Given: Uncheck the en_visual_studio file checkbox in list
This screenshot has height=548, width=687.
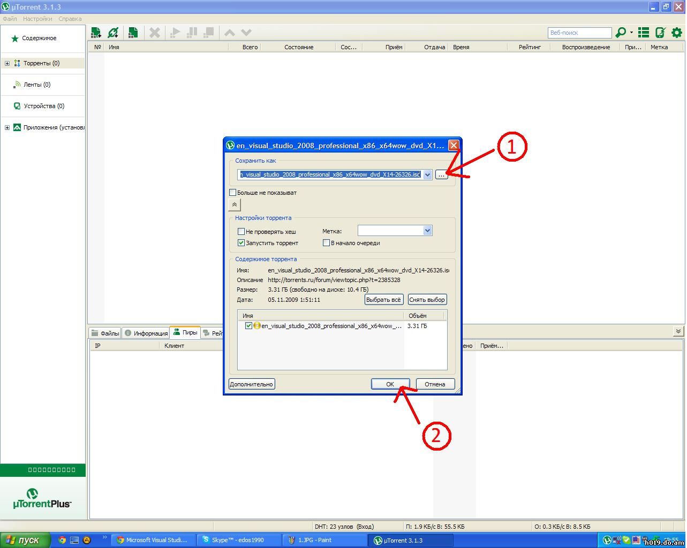Looking at the screenshot, I should pyautogui.click(x=248, y=325).
